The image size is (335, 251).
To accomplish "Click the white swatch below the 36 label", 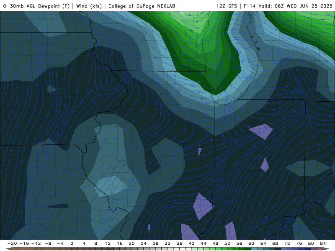I will (183, 249).
